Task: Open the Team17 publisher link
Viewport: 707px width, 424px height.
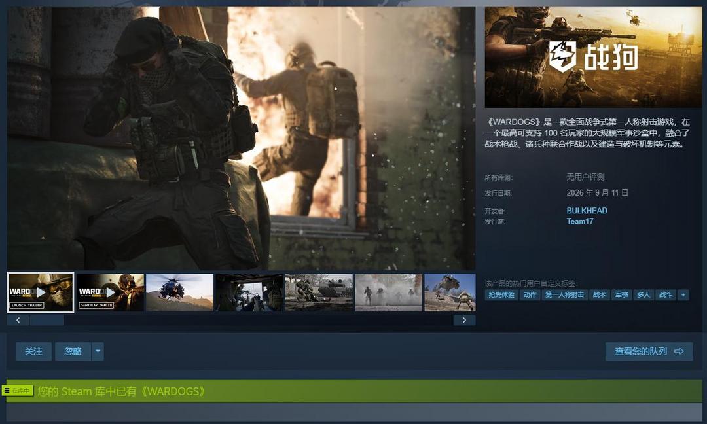Action: [580, 221]
